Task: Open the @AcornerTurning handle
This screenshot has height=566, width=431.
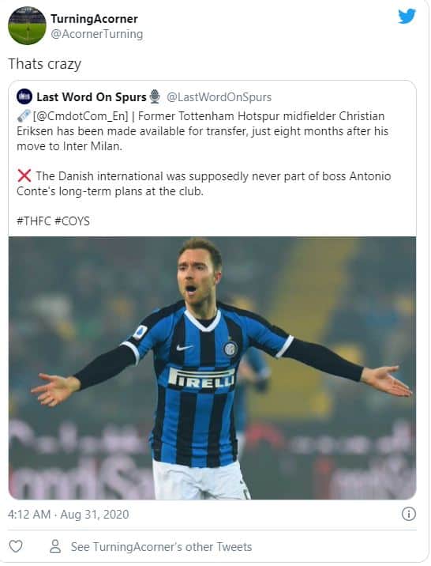Action: [x=97, y=34]
